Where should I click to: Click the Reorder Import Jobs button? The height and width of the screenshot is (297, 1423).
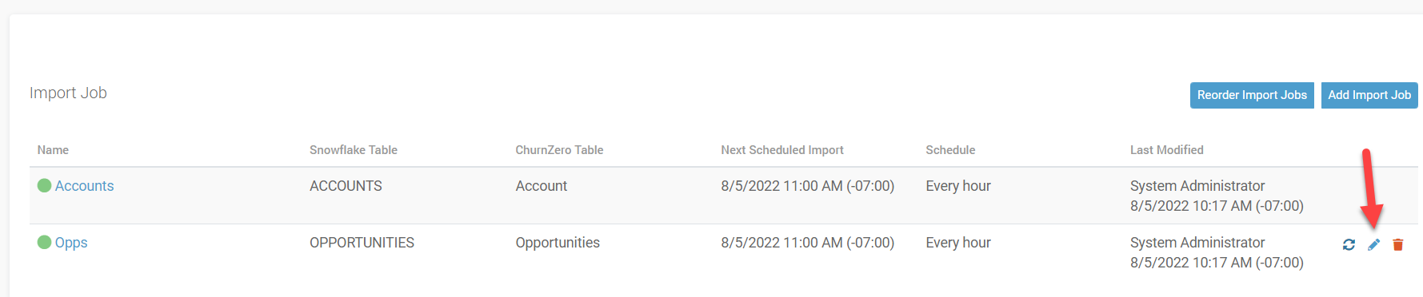click(1252, 95)
